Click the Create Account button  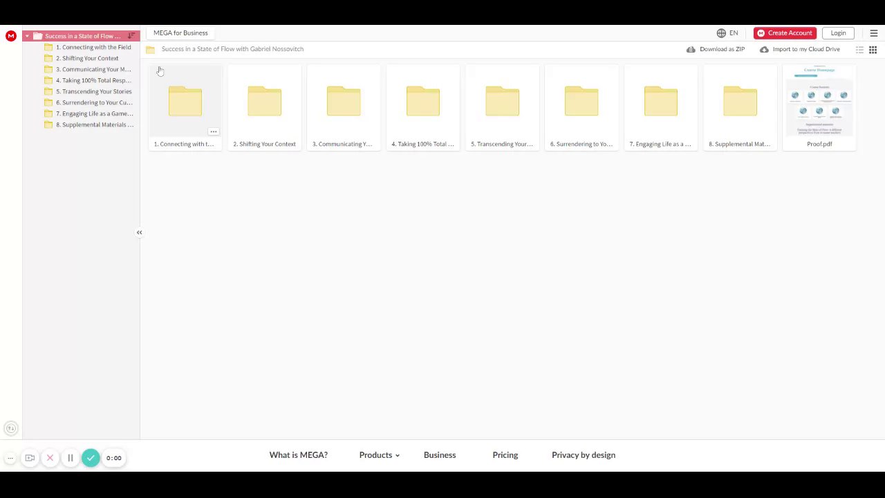tap(785, 33)
